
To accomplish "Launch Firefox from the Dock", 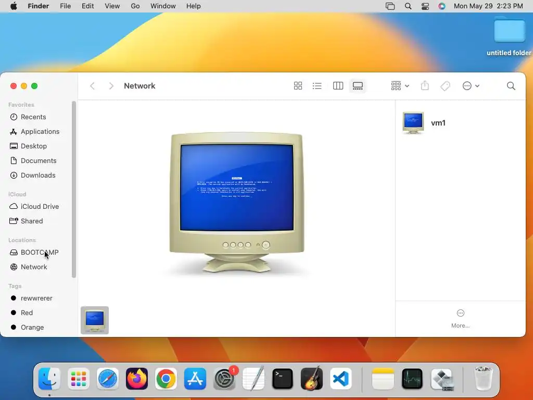I will tap(137, 379).
